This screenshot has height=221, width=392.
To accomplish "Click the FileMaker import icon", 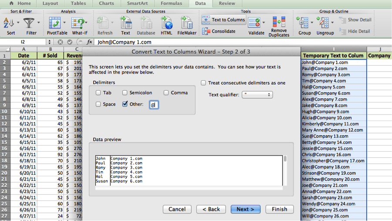I will pyautogui.click(x=187, y=22).
